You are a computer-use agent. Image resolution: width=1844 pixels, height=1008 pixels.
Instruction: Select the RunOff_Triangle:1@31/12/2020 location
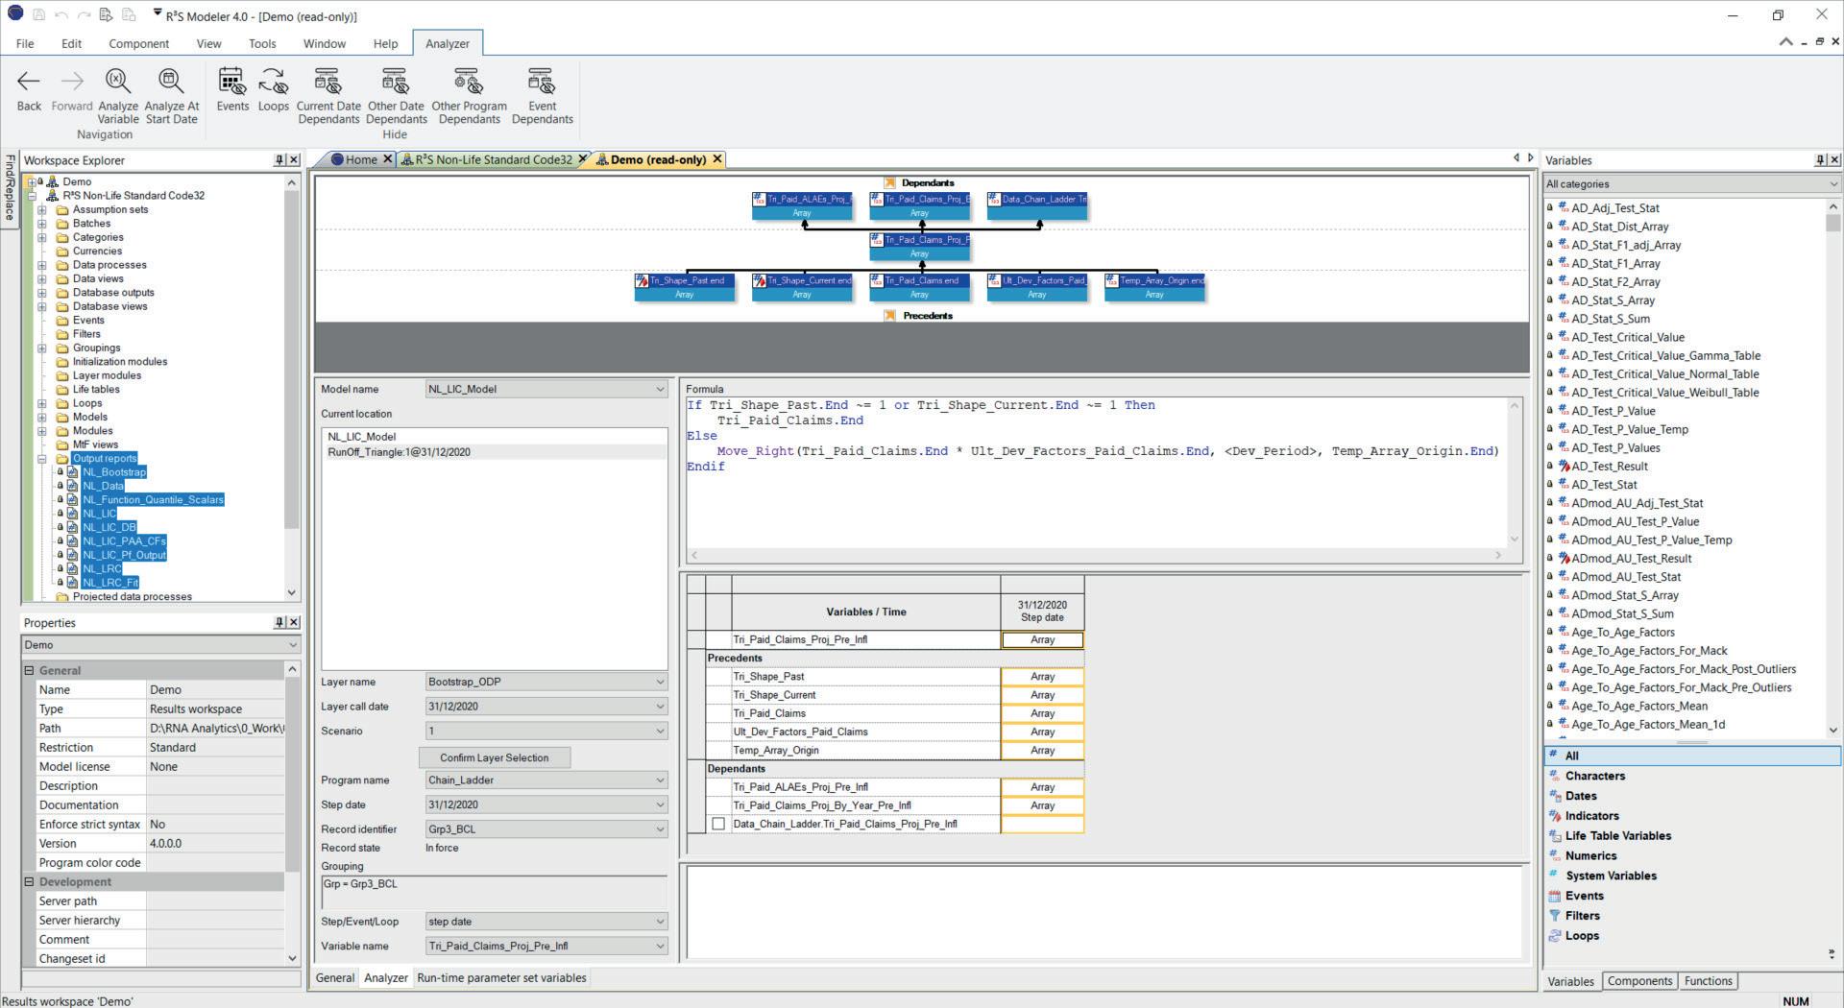(399, 452)
